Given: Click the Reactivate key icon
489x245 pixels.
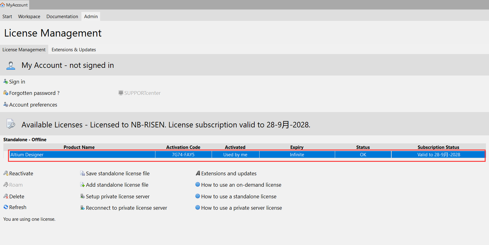Looking at the screenshot, I should tap(6, 173).
